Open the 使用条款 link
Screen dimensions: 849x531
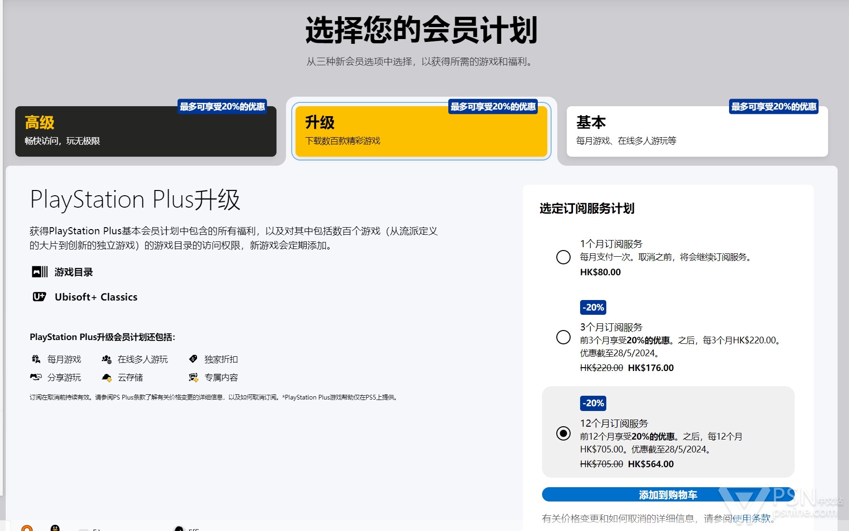[751, 518]
